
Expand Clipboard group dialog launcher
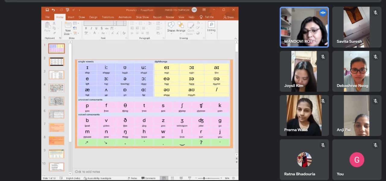point(60,38)
